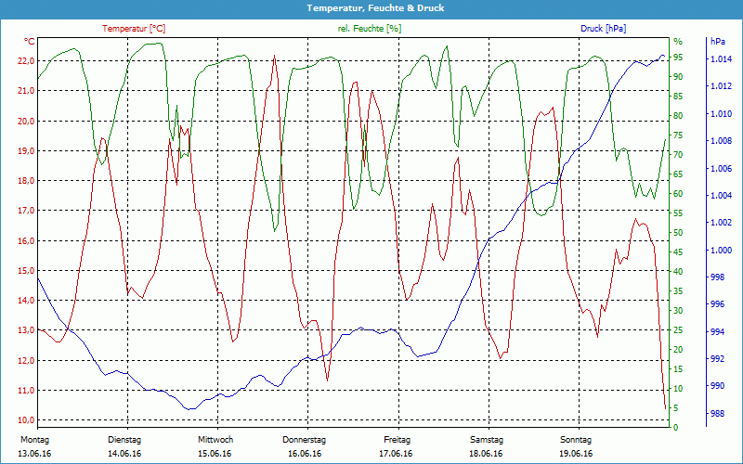Image resolution: width=743 pixels, height=464 pixels.
Task: Click the '988' pressure axis value
Action: 716,413
